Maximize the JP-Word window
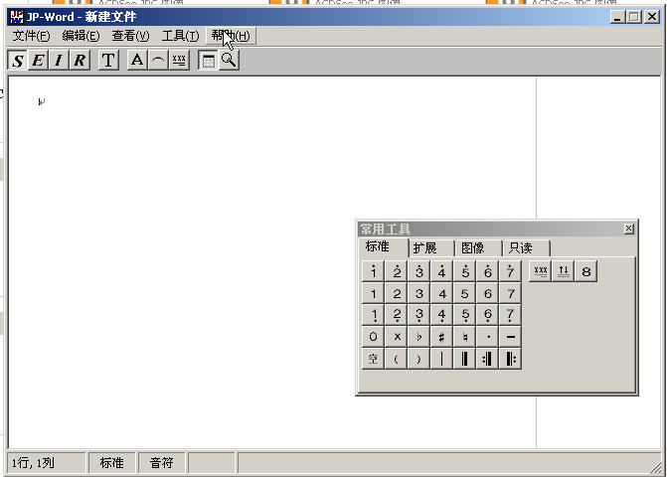The width and height of the screenshot is (667, 477). [x=634, y=17]
